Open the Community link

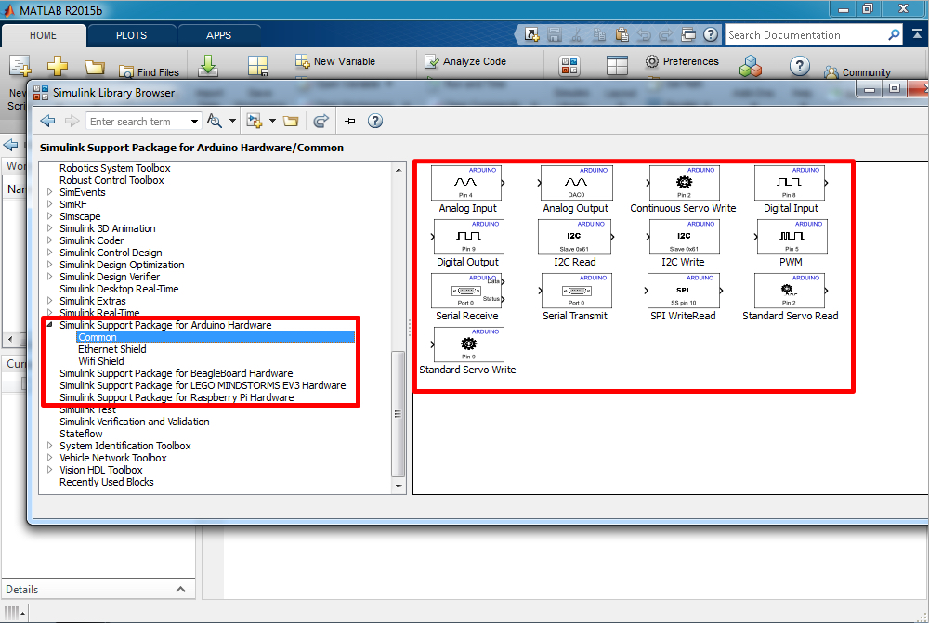click(x=857, y=72)
